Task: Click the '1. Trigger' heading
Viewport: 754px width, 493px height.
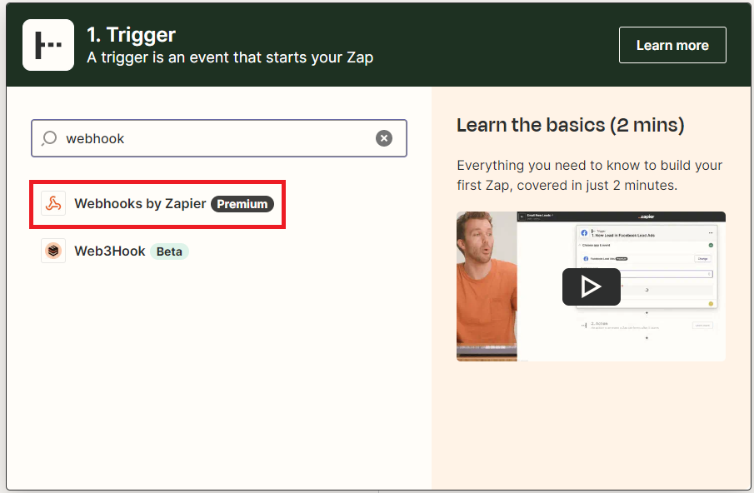Action: pyautogui.click(x=132, y=35)
